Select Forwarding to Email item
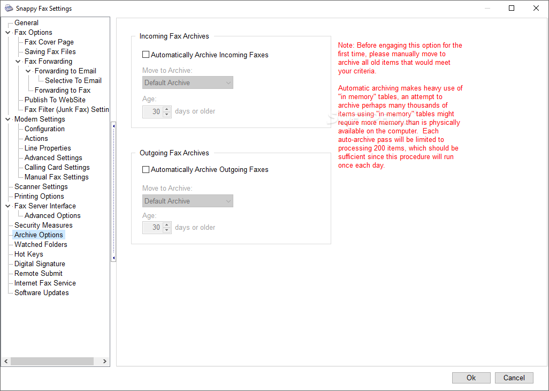 coord(65,71)
